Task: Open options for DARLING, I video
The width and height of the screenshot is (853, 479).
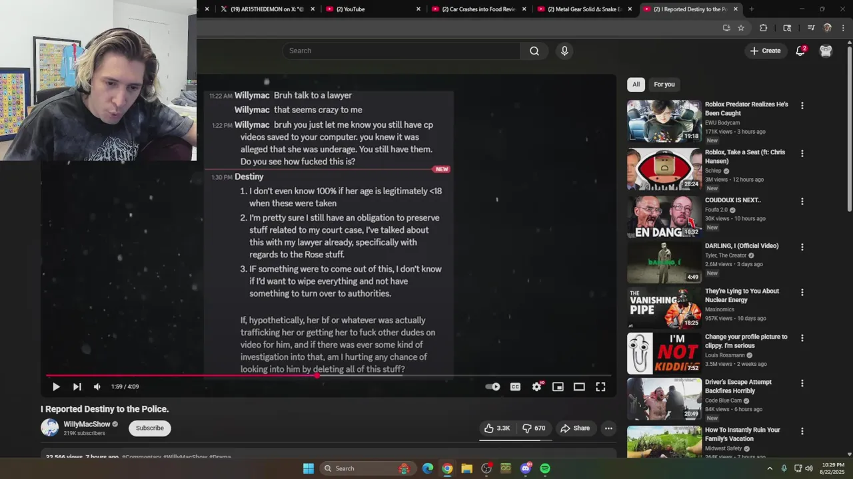Action: coord(802,247)
